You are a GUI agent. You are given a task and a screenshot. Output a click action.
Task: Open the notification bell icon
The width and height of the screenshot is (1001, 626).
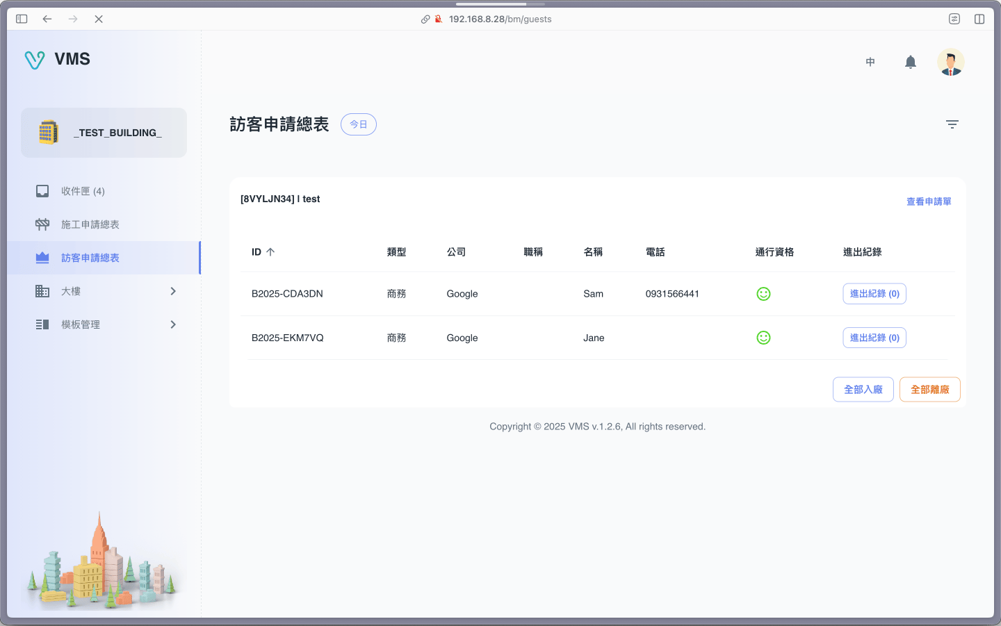910,63
